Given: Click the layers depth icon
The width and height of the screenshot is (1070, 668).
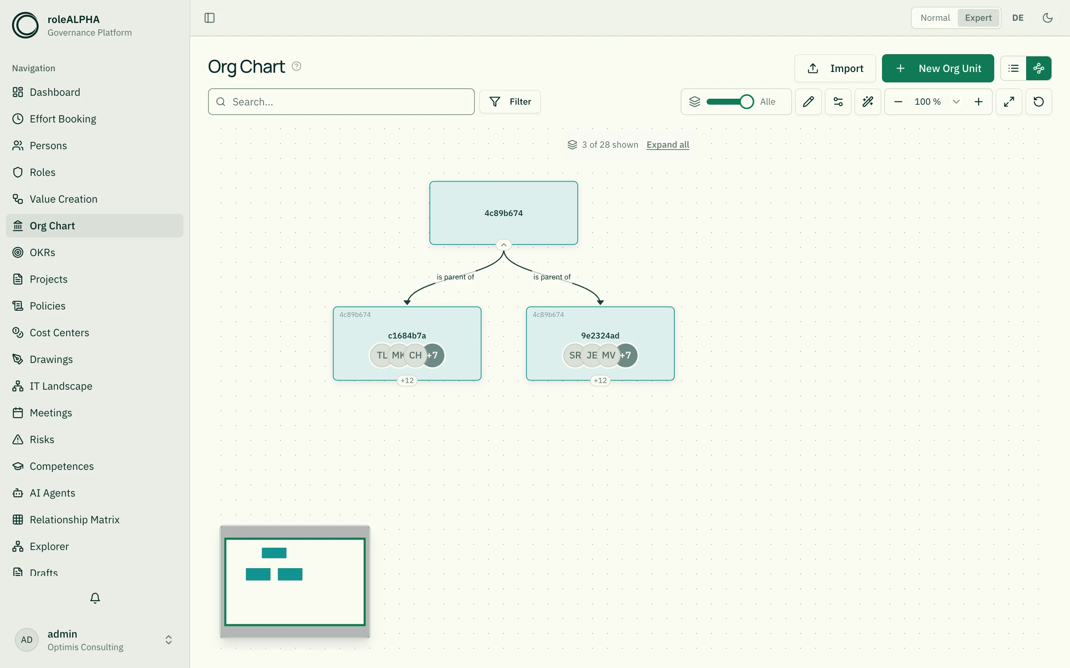Looking at the screenshot, I should coord(695,102).
